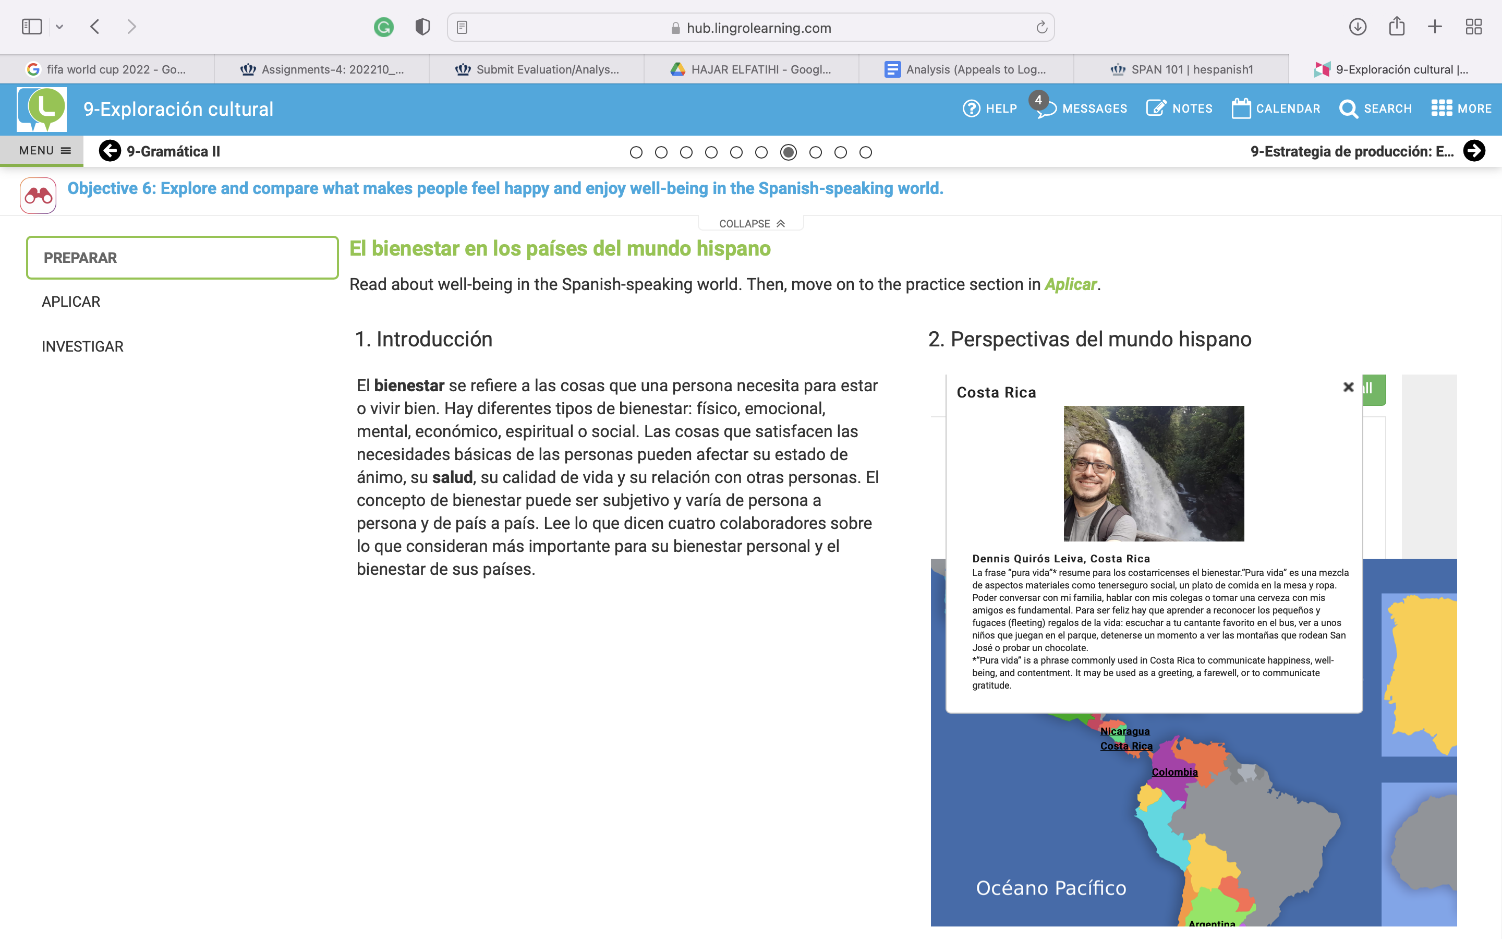Image resolution: width=1502 pixels, height=939 pixels.
Task: Open the sidebar options dropdown chevron
Action: [x=59, y=27]
